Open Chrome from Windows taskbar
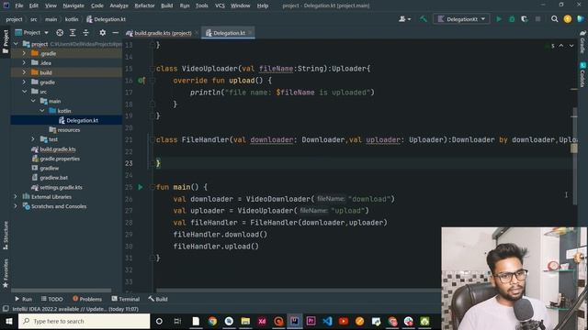The image size is (588, 330). pos(212,322)
